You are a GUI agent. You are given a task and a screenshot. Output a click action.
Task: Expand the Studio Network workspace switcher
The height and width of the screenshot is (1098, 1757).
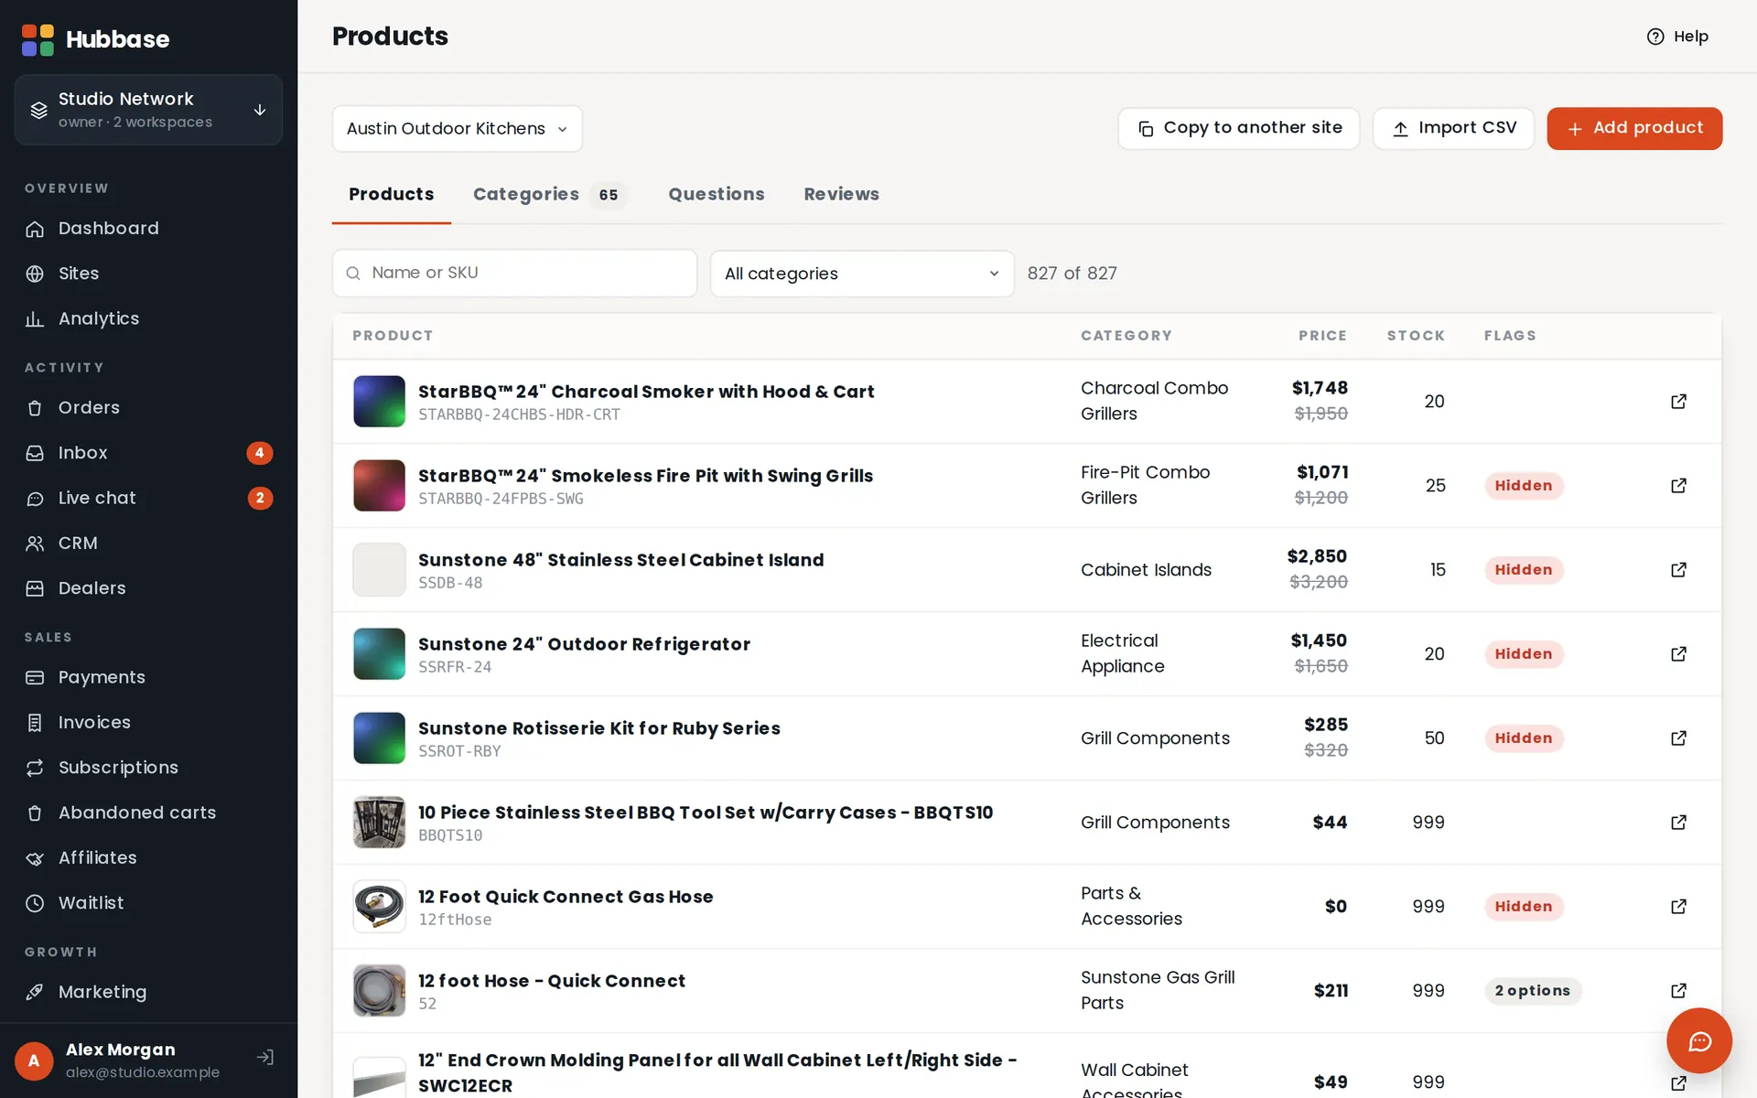point(148,110)
